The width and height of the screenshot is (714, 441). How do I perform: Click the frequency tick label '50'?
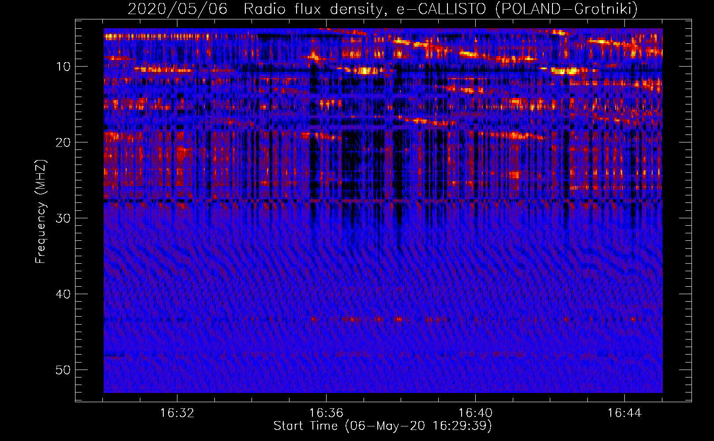coord(63,370)
